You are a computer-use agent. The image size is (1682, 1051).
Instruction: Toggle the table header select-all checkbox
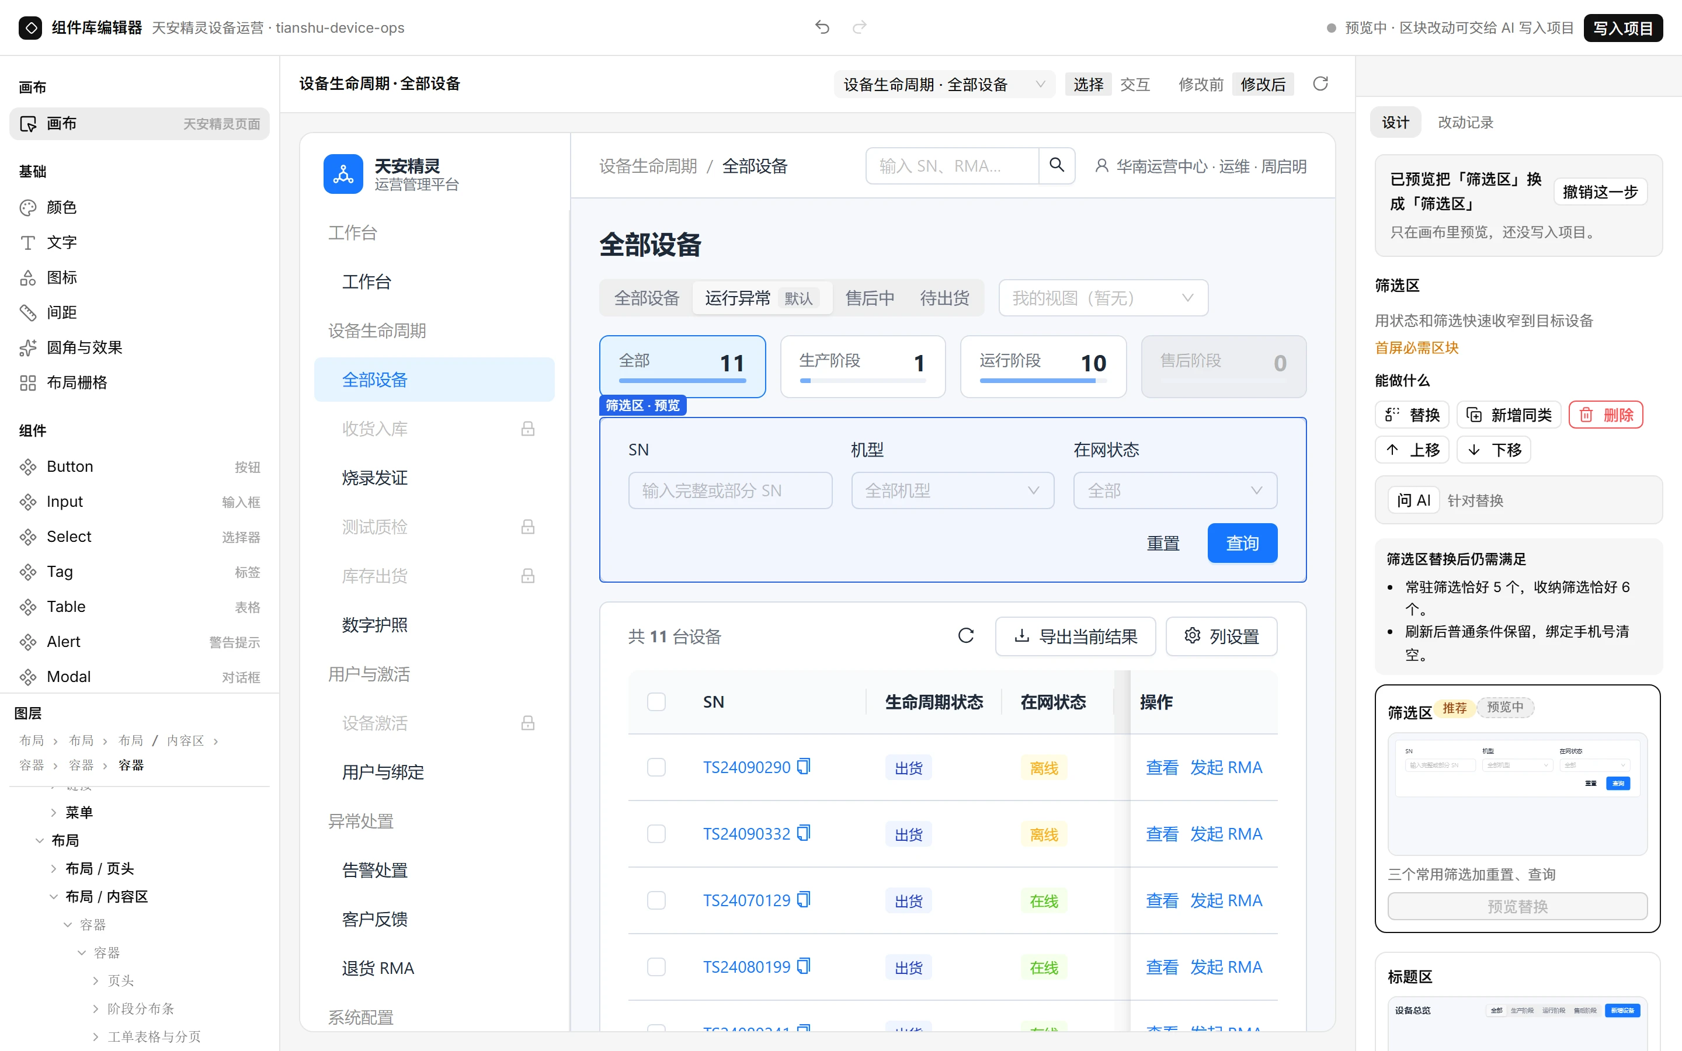(x=656, y=702)
